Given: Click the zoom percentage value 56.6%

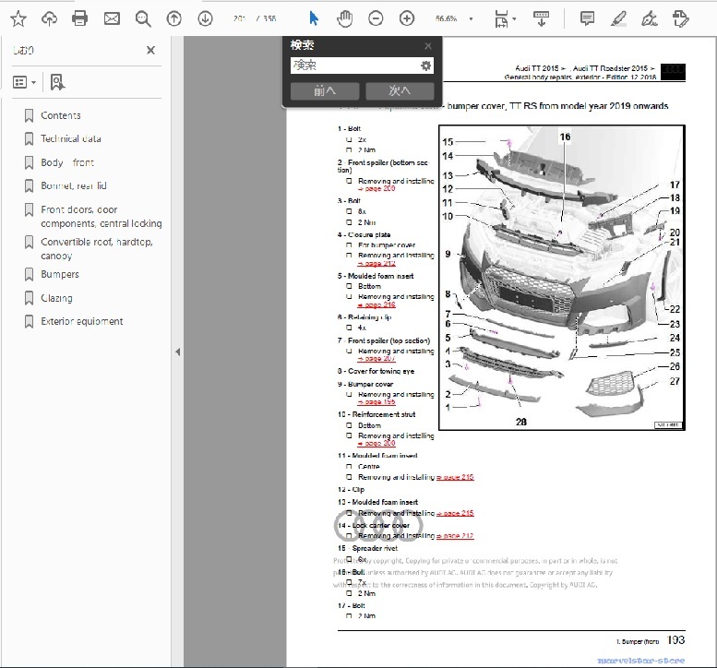Looking at the screenshot, I should pyautogui.click(x=446, y=18).
